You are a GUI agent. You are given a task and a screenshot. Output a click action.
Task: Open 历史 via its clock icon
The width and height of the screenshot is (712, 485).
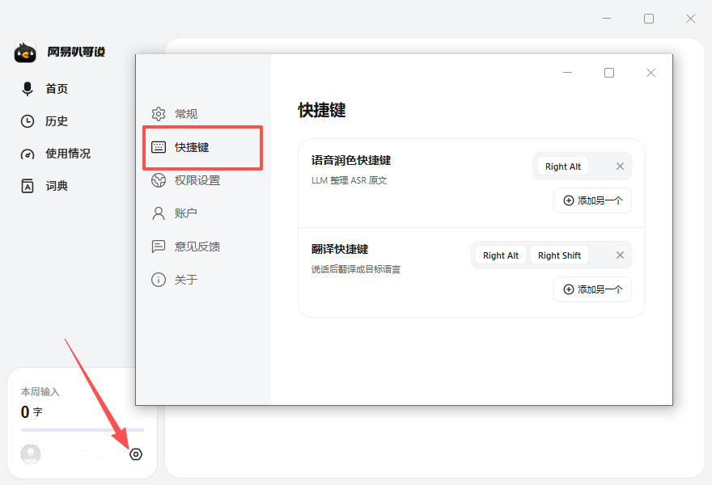tap(28, 121)
